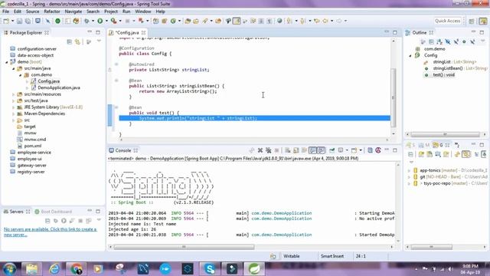Image resolution: width=490 pixels, height=276 pixels.
Task: Select the employee-service project
Action: (34, 153)
